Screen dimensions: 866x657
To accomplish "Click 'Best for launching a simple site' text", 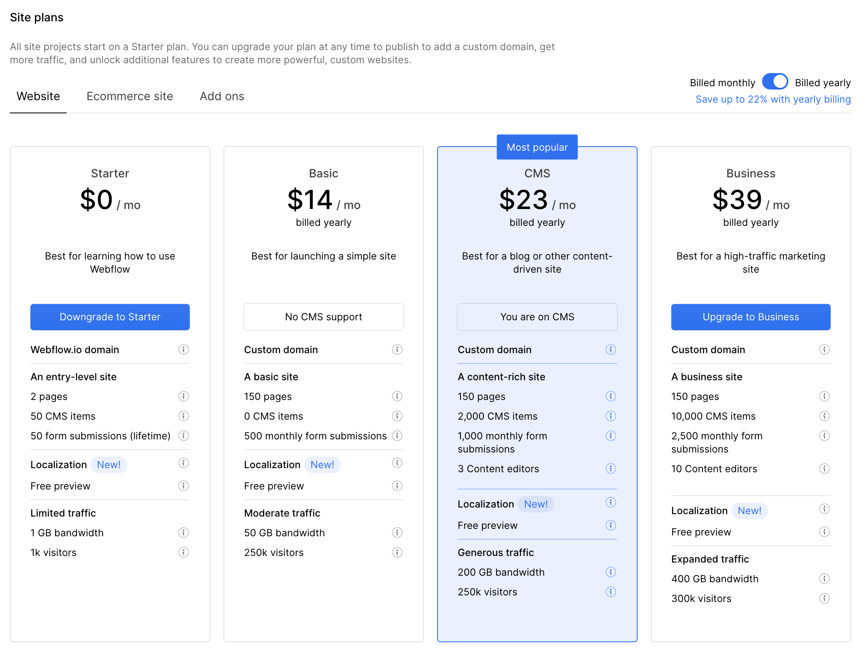I will [x=324, y=256].
